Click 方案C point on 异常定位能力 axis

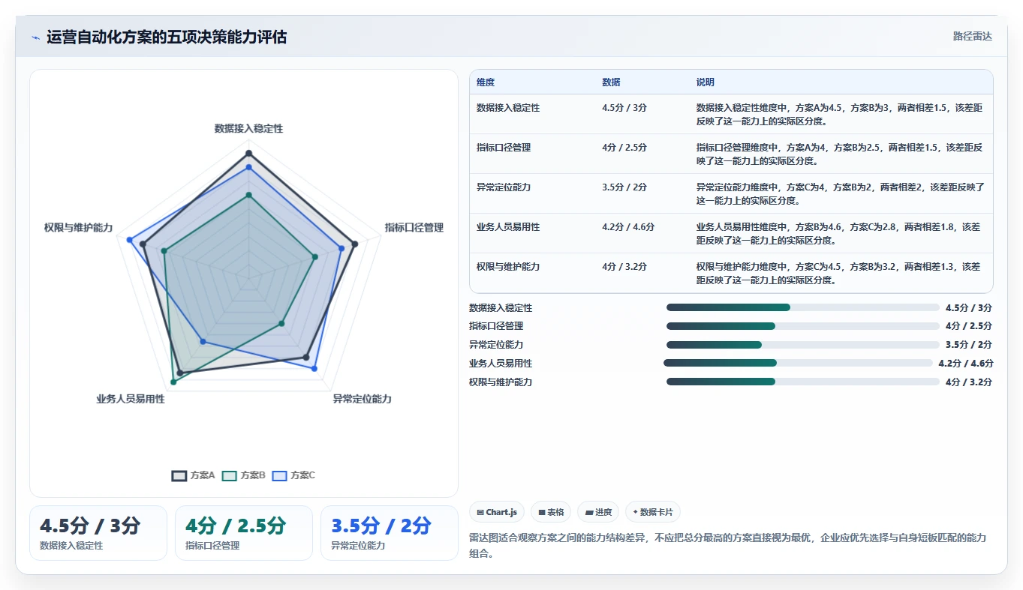click(314, 369)
